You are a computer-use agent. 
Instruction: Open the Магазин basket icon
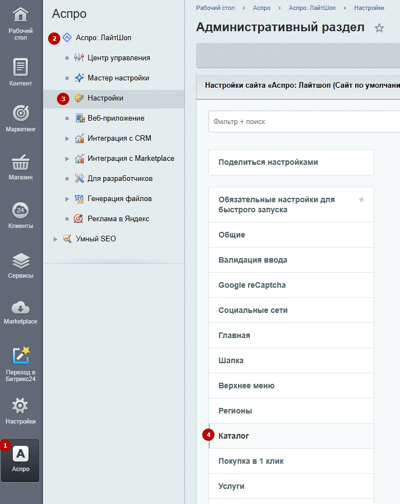pos(21,163)
